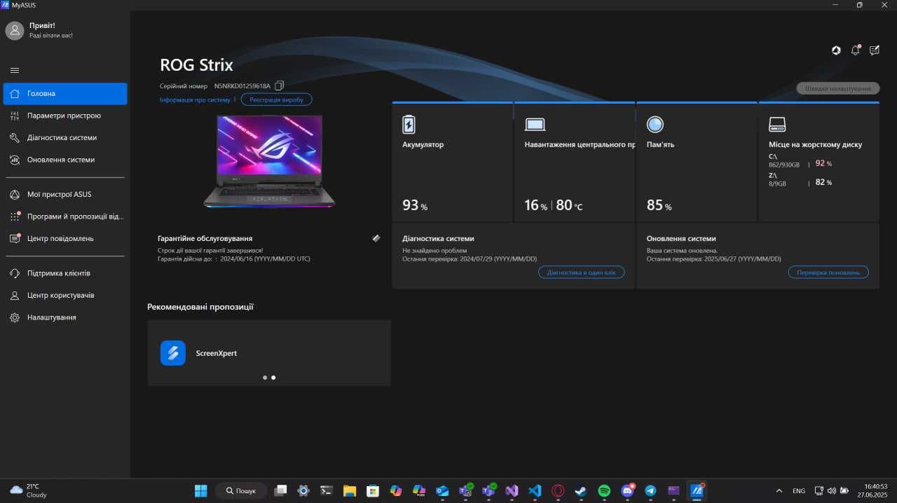Open Підтримка клієнтів in sidebar
The width and height of the screenshot is (897, 503).
[65, 273]
